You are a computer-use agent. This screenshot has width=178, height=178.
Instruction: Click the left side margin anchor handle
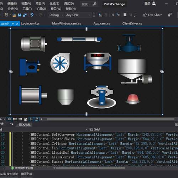pos(11,72)
